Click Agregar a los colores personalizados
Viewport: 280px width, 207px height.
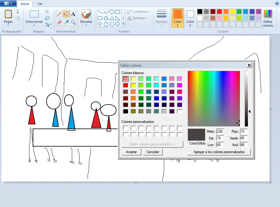219,152
